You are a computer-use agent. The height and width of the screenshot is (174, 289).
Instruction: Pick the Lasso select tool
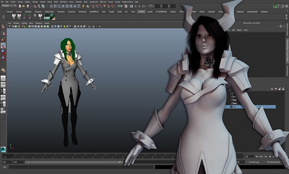3,33
